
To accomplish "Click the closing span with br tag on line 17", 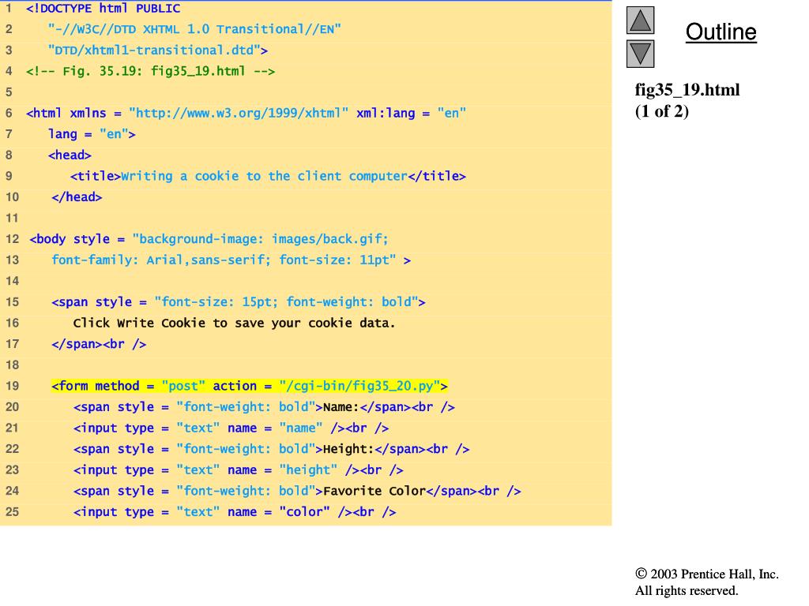I will click(99, 344).
